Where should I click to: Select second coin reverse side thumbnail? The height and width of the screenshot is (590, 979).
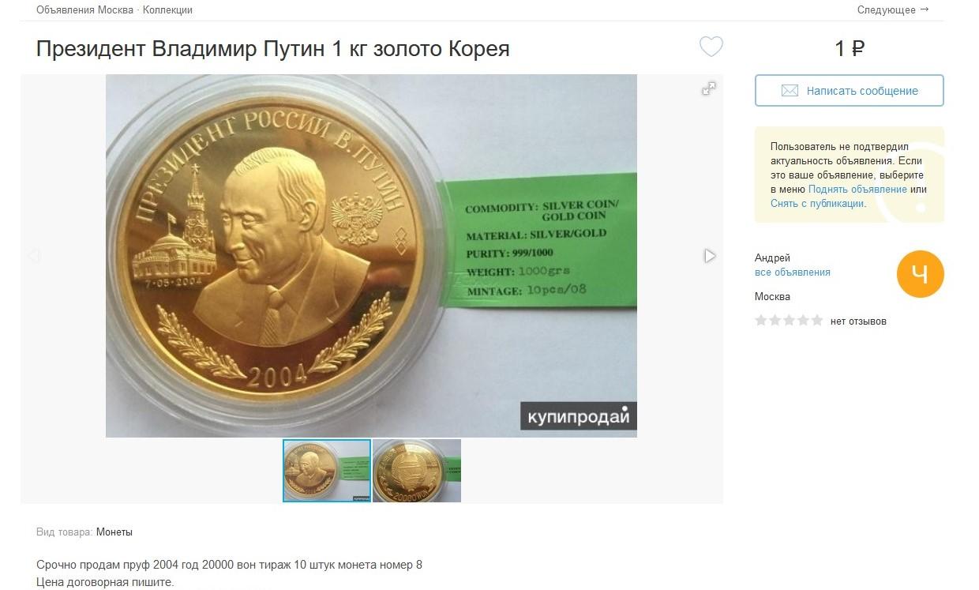tap(417, 471)
